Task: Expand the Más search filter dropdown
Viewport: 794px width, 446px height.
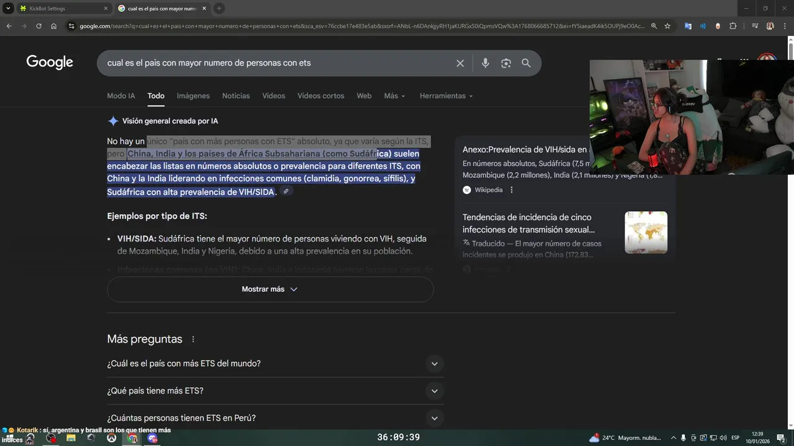Action: [x=395, y=96]
